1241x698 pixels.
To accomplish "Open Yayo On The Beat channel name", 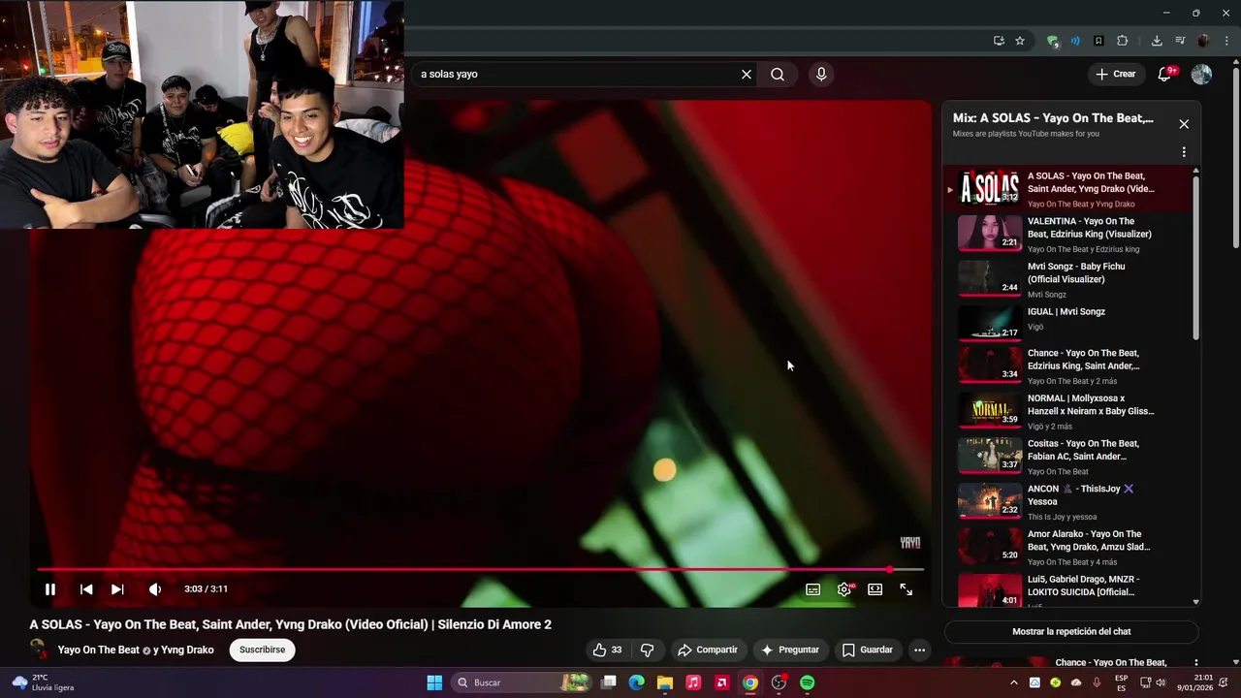I will [x=99, y=650].
